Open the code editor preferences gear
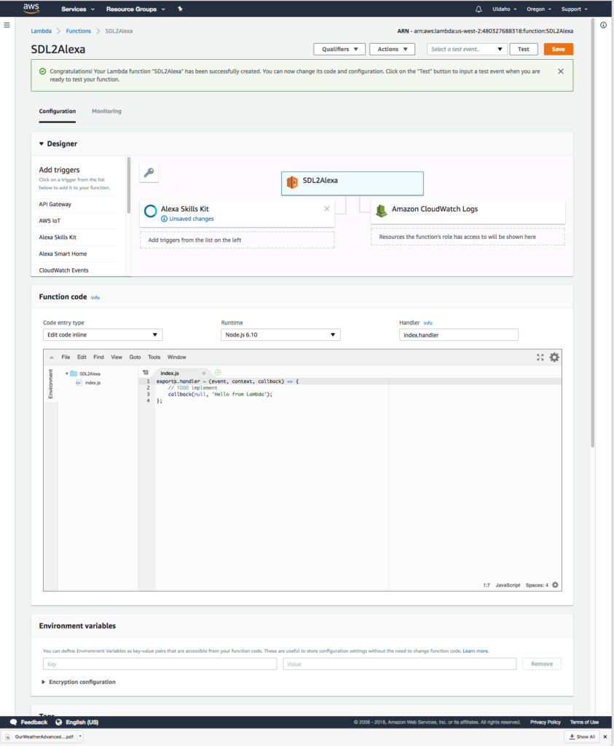Image resolution: width=614 pixels, height=746 pixels. [x=554, y=357]
